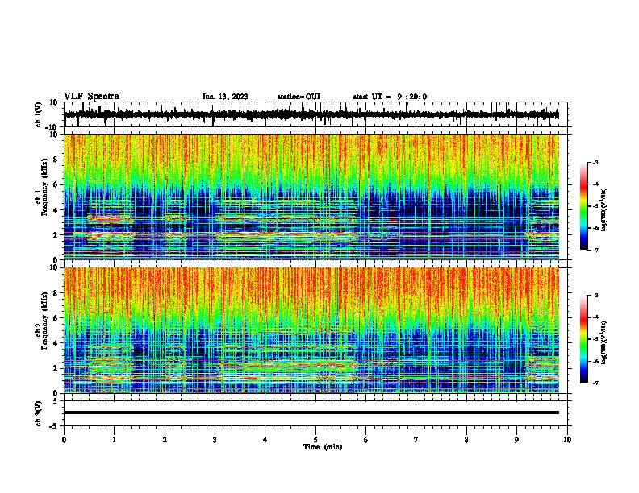Click the "2" kHz tick of ch.1 spectrogram

click(x=56, y=234)
